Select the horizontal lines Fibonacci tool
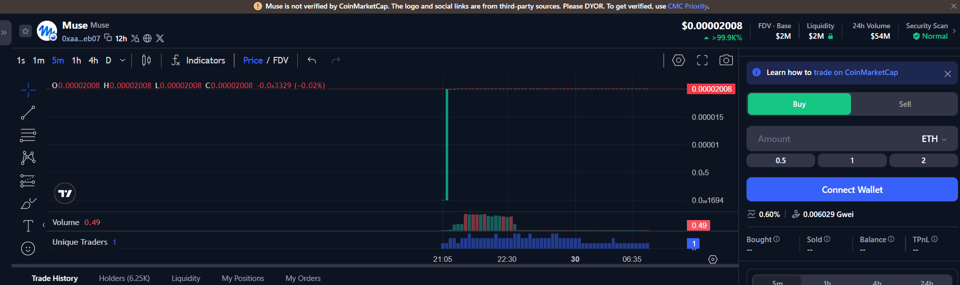 coord(28,135)
